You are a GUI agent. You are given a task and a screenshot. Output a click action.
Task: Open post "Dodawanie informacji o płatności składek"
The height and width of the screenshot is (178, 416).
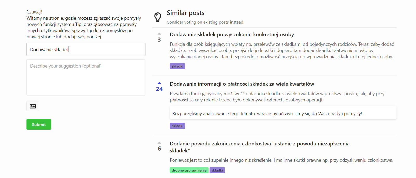click(x=242, y=84)
